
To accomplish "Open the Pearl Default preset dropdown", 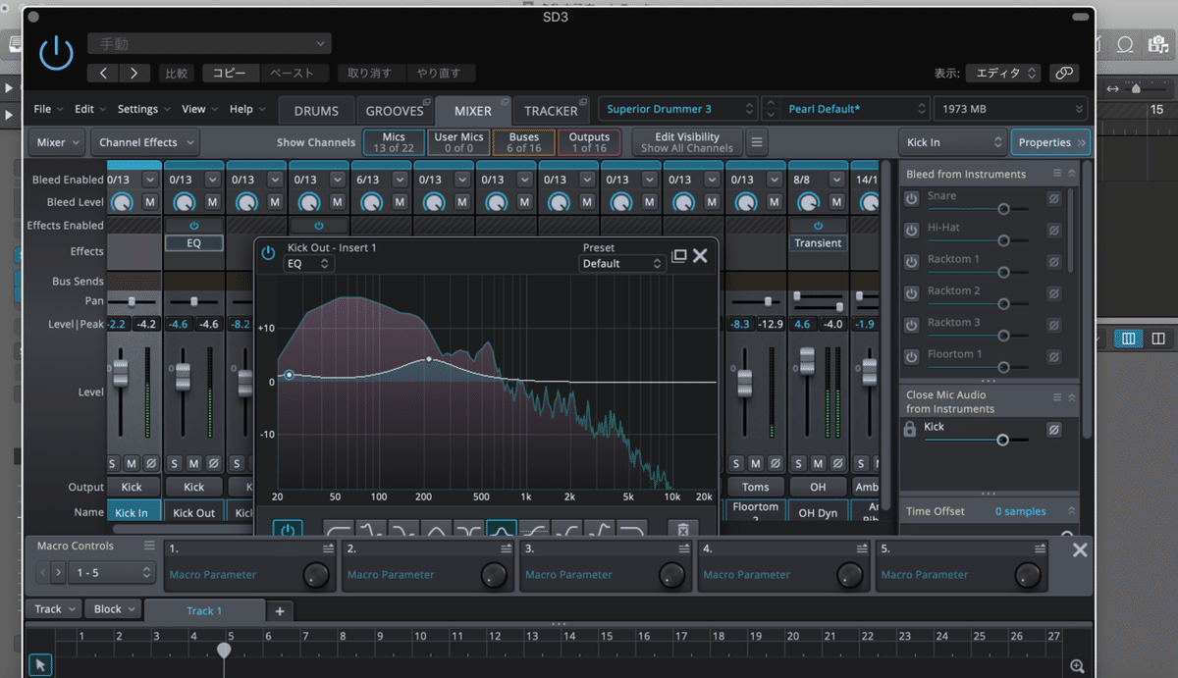I will pos(855,109).
